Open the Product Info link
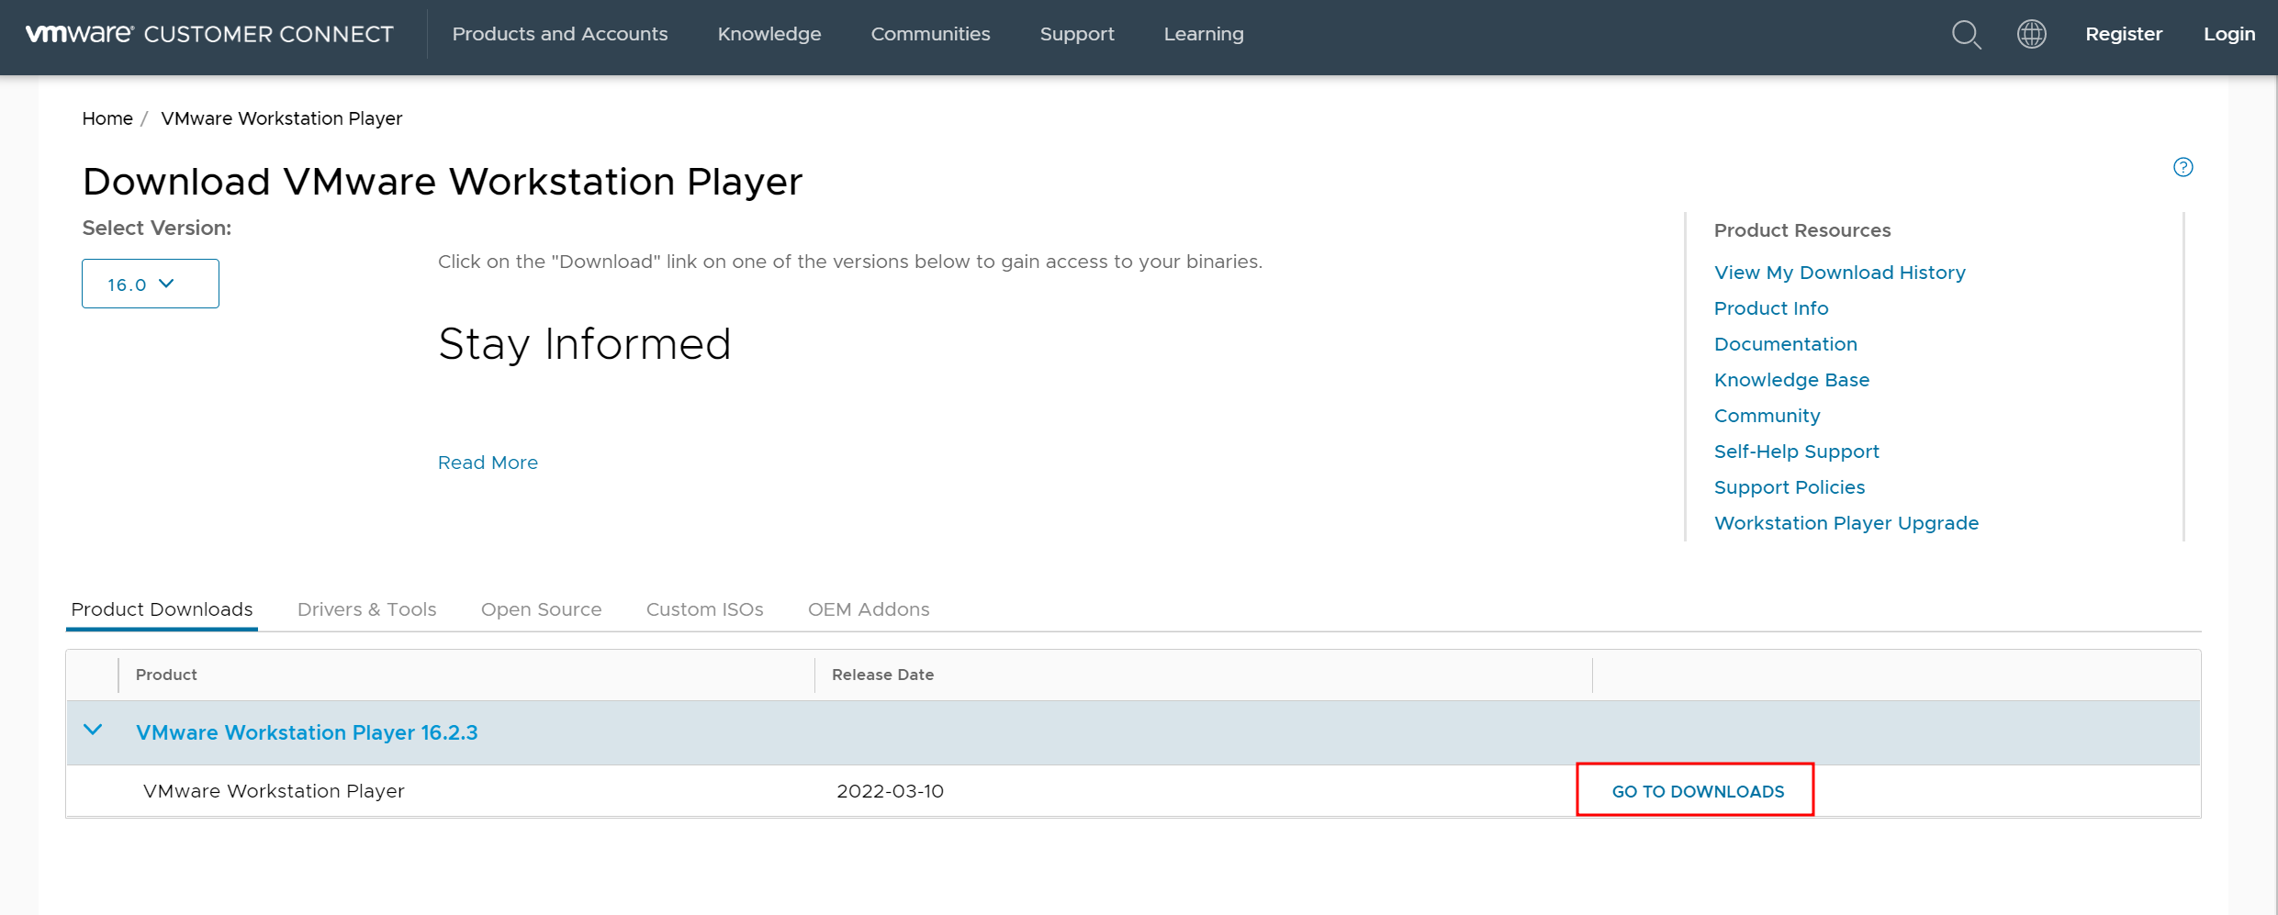Image resolution: width=2278 pixels, height=915 pixels. 1770,308
